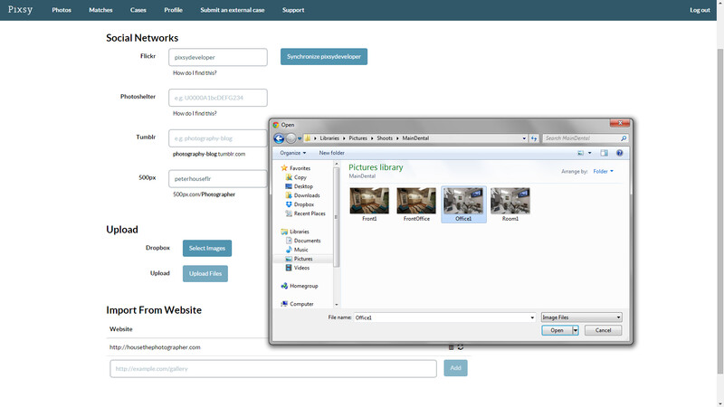Viewport: 724px width, 407px height.
Task: Click the search magnifier in Search MainDental
Action: (624, 138)
